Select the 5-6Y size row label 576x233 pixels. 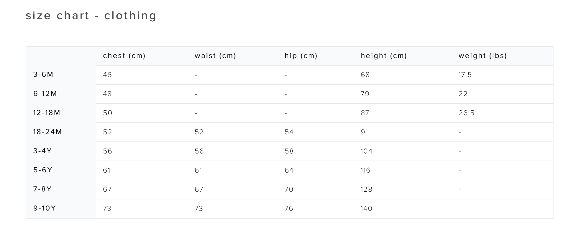(43, 170)
